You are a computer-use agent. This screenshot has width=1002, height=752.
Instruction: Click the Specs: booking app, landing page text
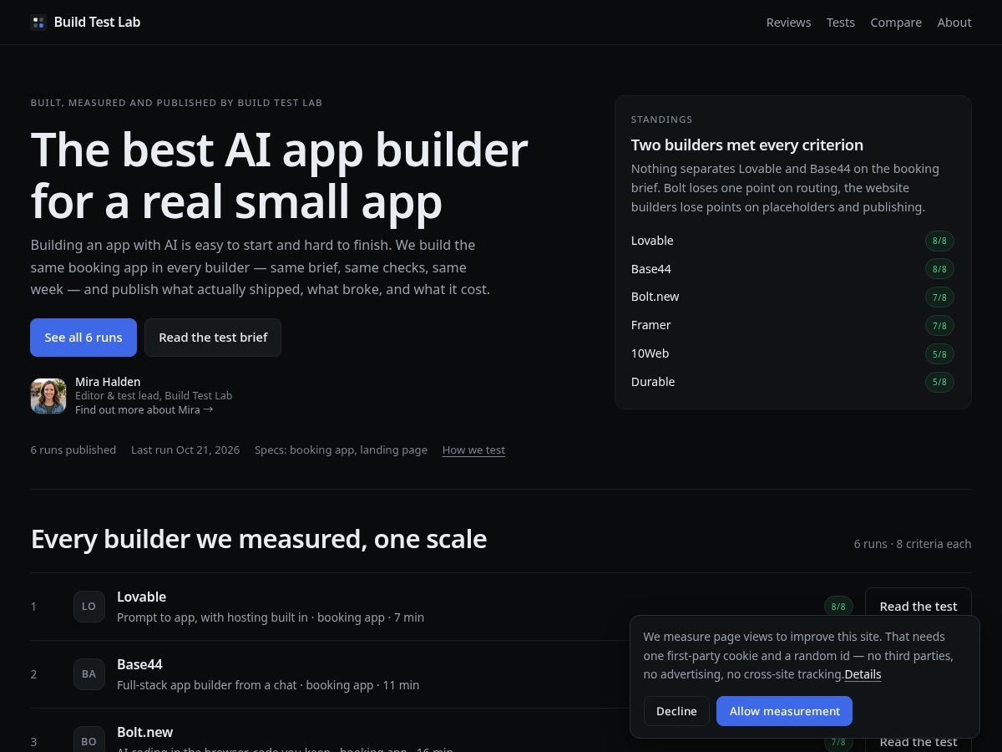click(341, 450)
